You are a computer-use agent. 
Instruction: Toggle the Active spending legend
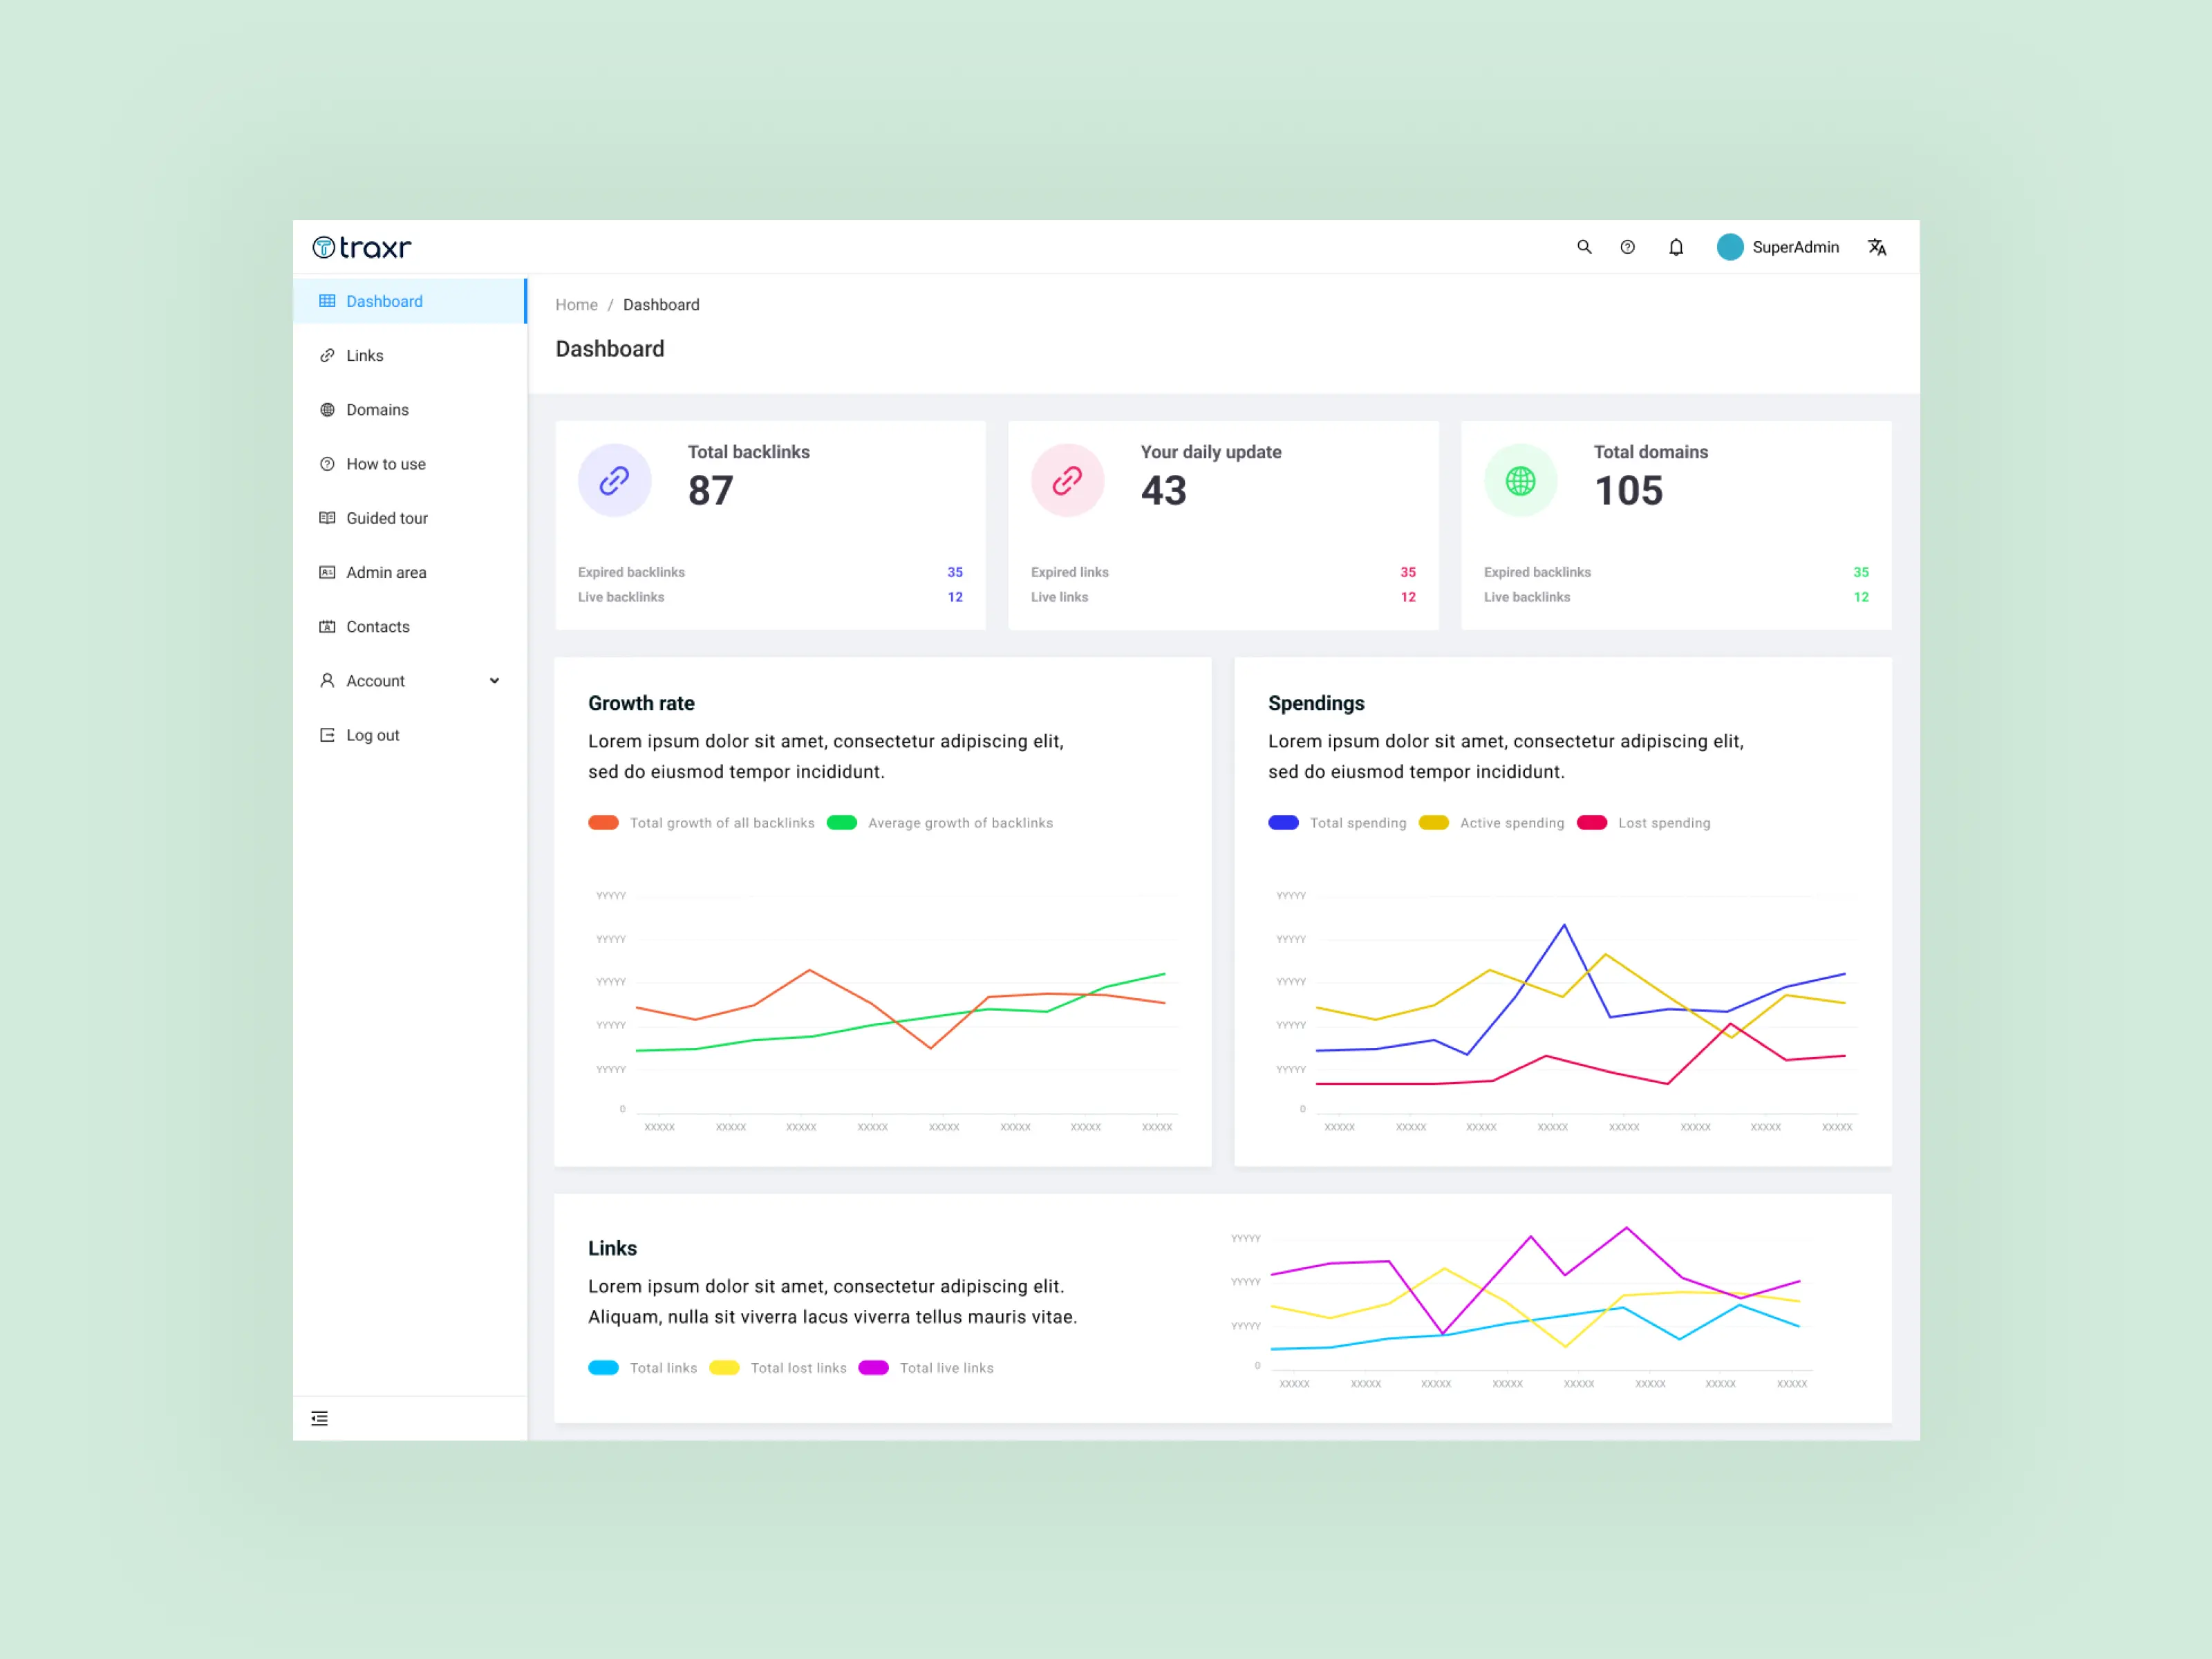(x=1491, y=823)
